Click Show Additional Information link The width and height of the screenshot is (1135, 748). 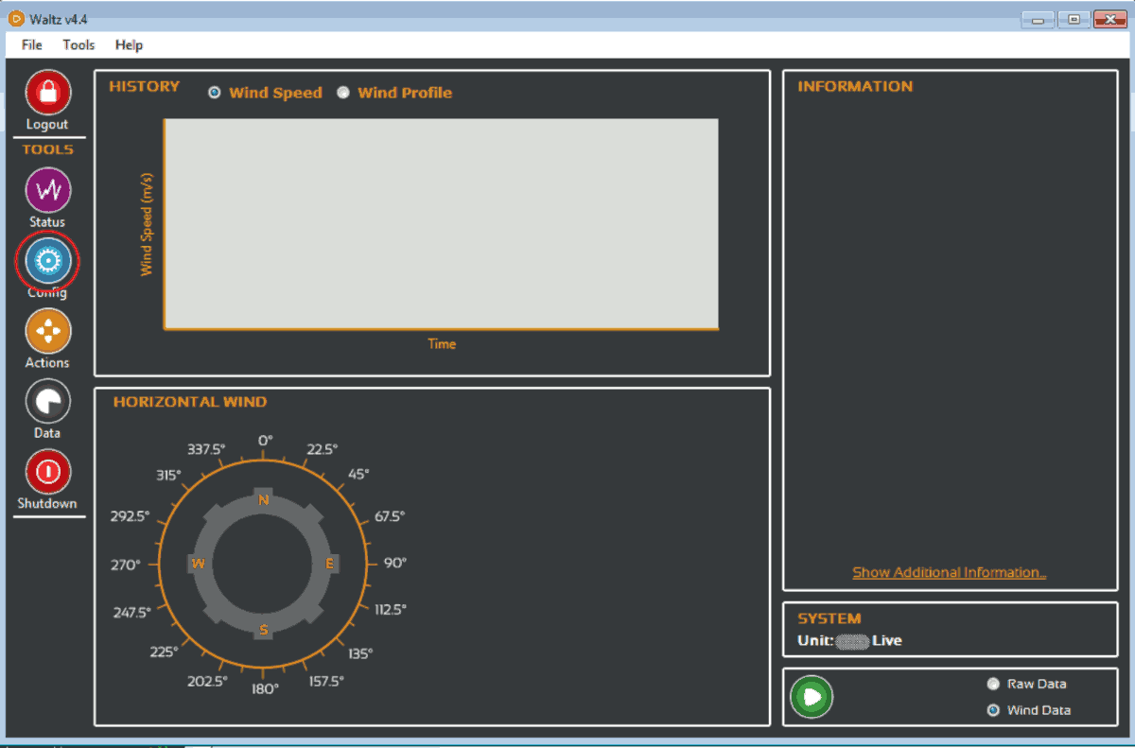[x=949, y=572]
